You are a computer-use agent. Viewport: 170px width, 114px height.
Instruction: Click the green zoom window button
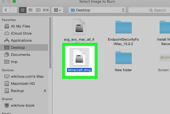pyautogui.click(x=14, y=2)
